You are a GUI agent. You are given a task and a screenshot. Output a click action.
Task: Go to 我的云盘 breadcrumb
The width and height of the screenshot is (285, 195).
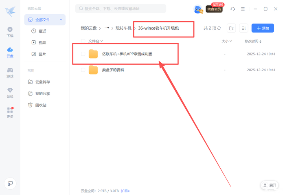coord(89,28)
